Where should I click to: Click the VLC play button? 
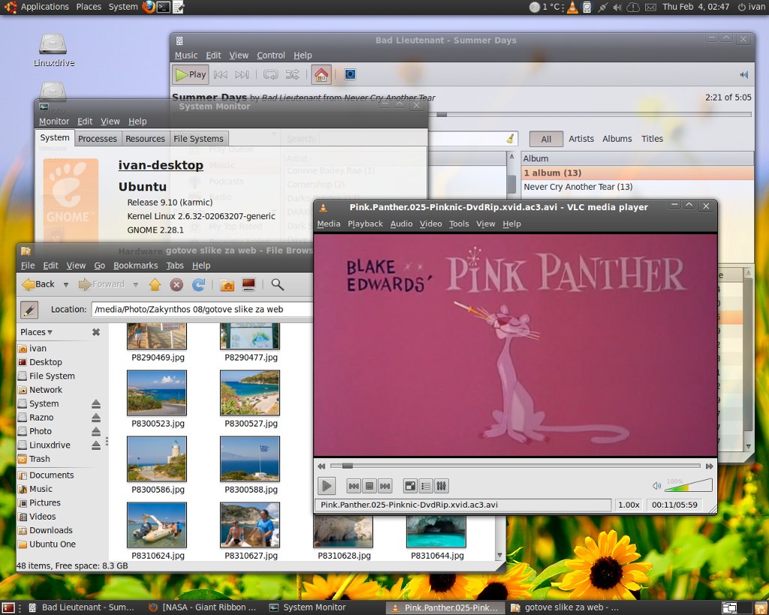pos(326,486)
